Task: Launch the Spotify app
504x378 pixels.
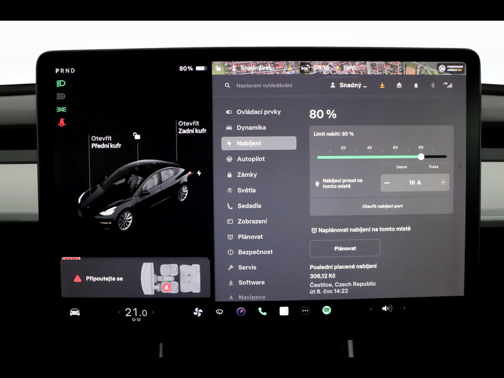Action: click(x=327, y=310)
